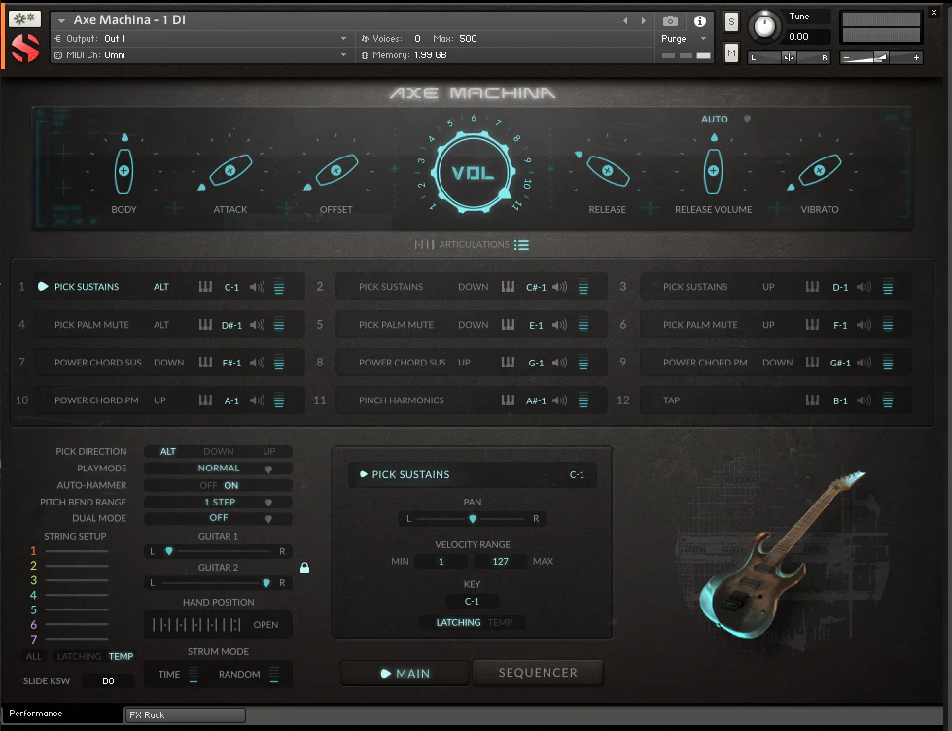
Task: Select the Performance tab
Action: pyautogui.click(x=34, y=713)
